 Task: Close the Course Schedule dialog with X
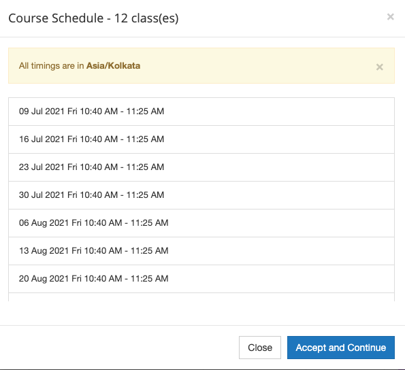tap(390, 17)
